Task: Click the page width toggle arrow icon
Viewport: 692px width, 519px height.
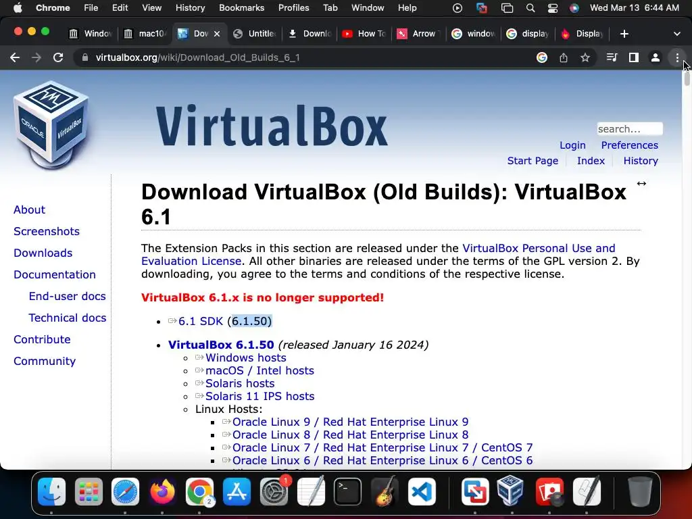Action: pos(641,184)
